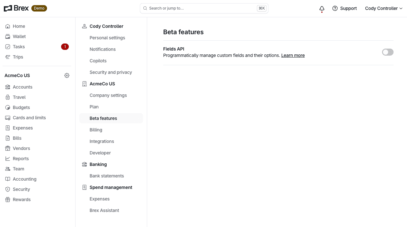The width and height of the screenshot is (407, 227).
Task: Click the Brex logo
Action: coord(16,8)
